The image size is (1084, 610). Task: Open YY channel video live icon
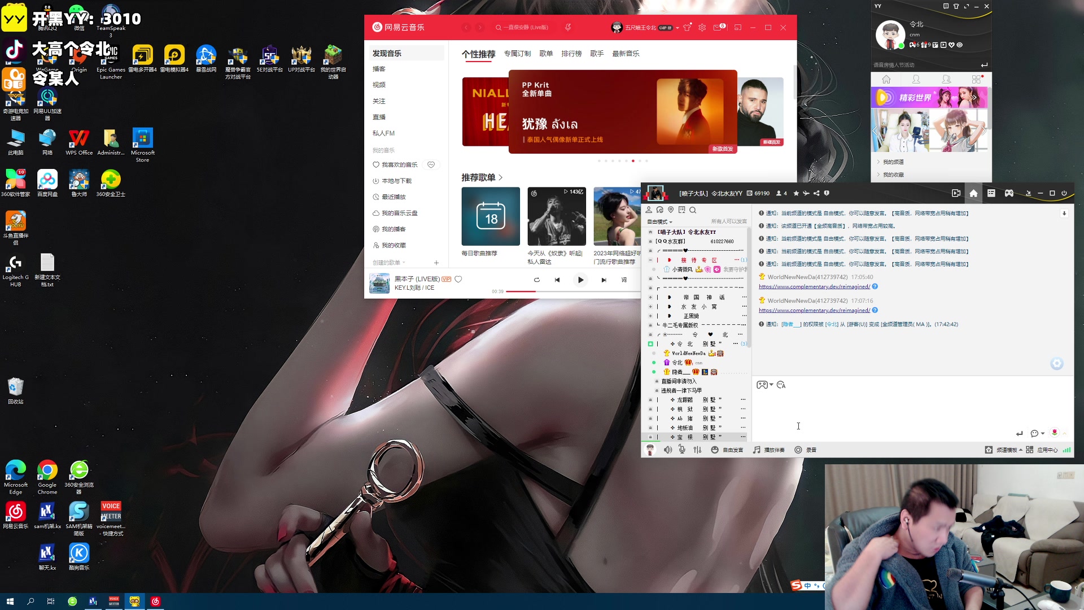[x=956, y=193]
